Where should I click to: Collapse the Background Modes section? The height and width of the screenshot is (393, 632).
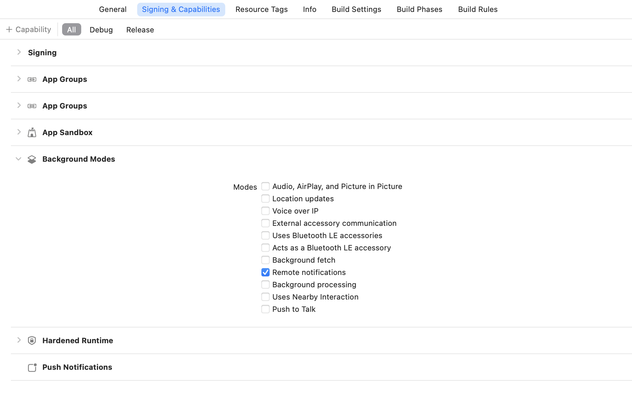(18, 159)
